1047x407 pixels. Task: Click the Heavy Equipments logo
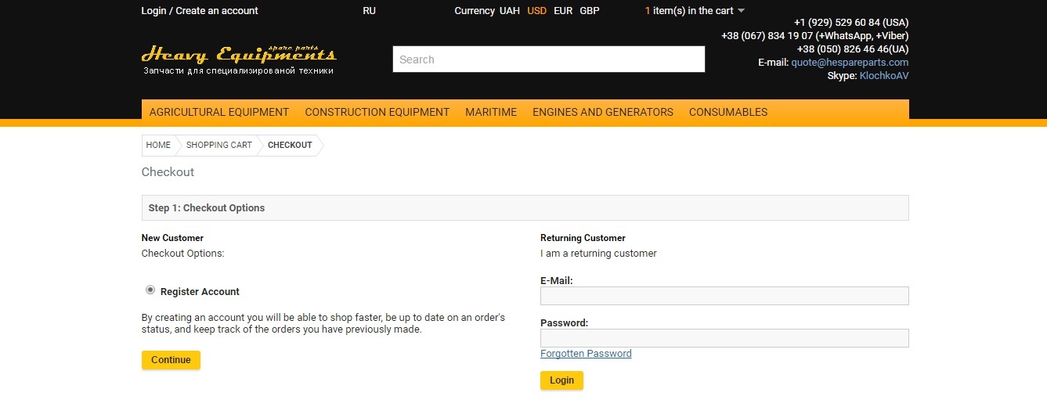tap(239, 60)
